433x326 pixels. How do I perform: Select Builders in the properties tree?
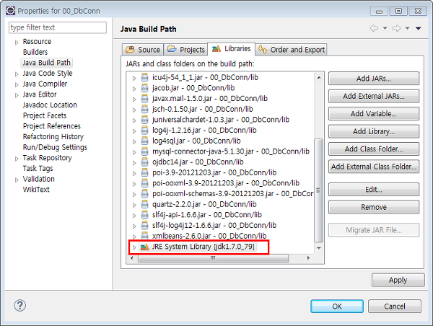[x=35, y=52]
